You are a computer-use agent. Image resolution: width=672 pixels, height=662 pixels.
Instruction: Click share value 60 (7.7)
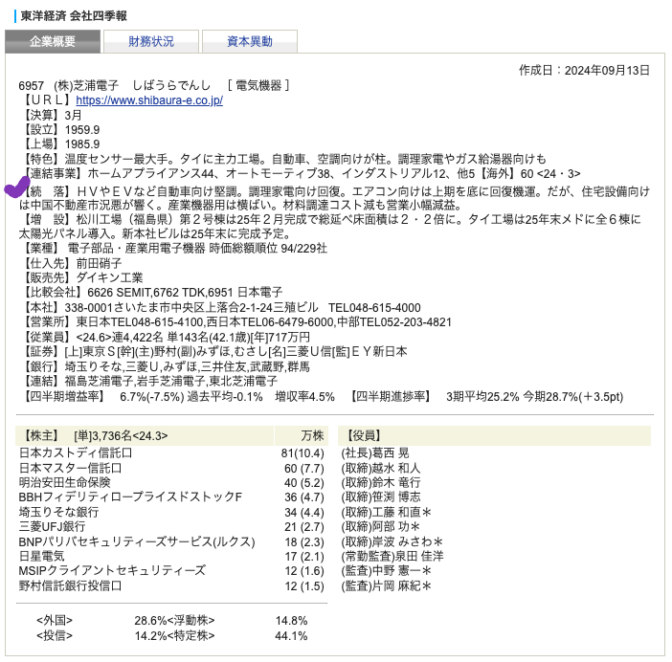pyautogui.click(x=304, y=469)
